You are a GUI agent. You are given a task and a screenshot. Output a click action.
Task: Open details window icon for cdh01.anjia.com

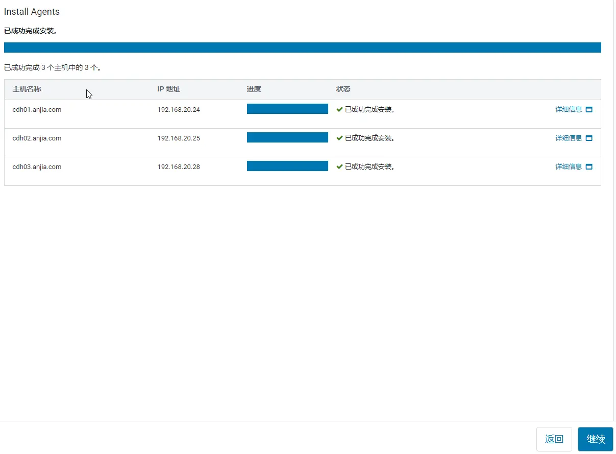589,109
